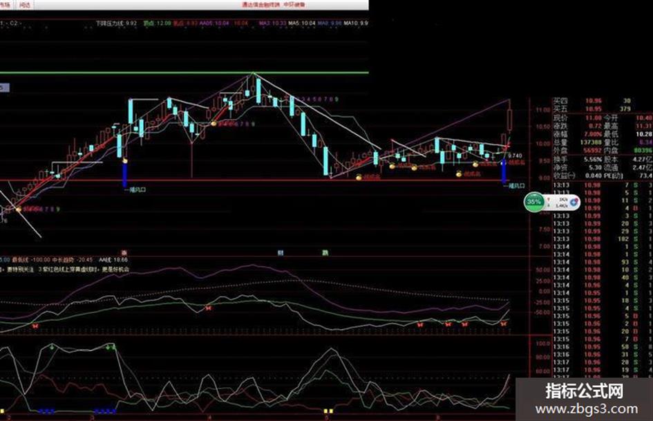Click the 买五 bid row price 10.95
This screenshot has height=421, width=653.
coord(593,109)
